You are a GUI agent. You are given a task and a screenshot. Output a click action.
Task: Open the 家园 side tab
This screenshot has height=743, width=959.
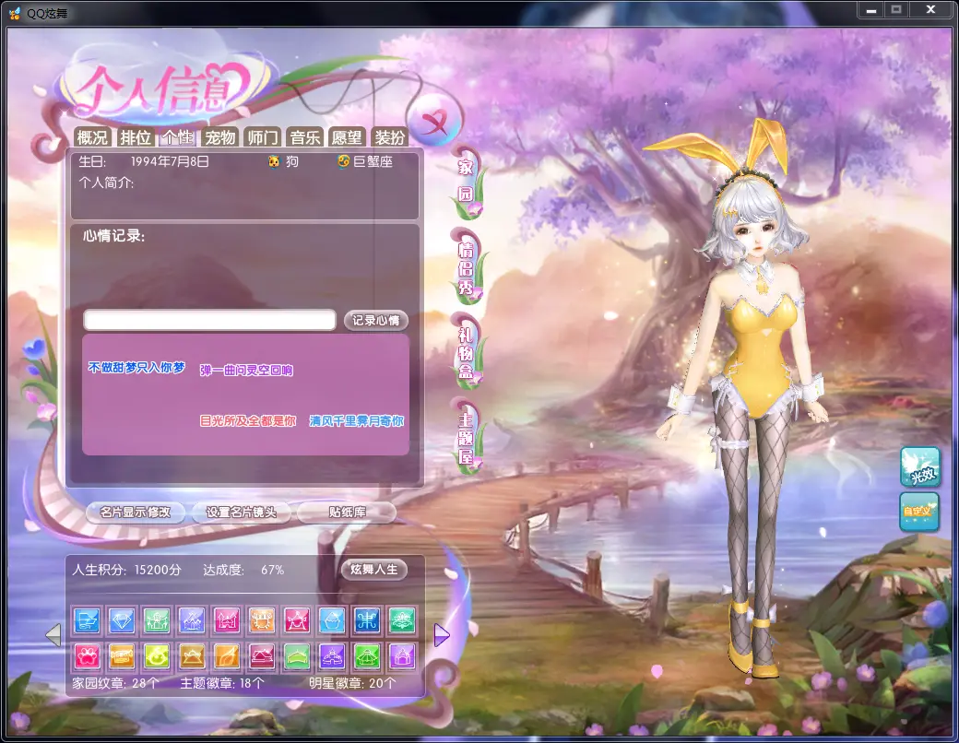point(467,181)
